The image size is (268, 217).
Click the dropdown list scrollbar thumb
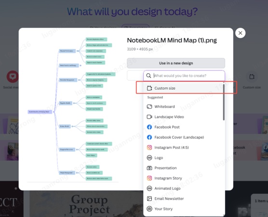click(x=224, y=102)
